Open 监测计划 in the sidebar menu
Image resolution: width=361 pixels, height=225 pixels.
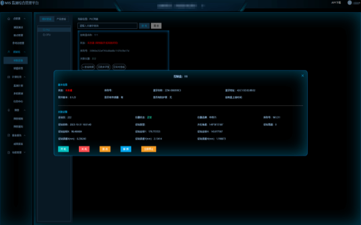coord(18,85)
